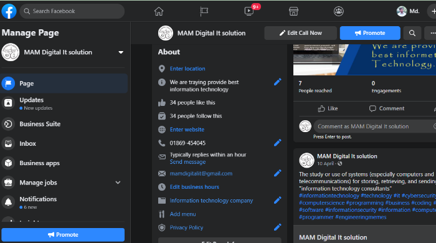Click the globe icon next to Enter website
Viewport: 436px width, 243px height.
coord(161,130)
